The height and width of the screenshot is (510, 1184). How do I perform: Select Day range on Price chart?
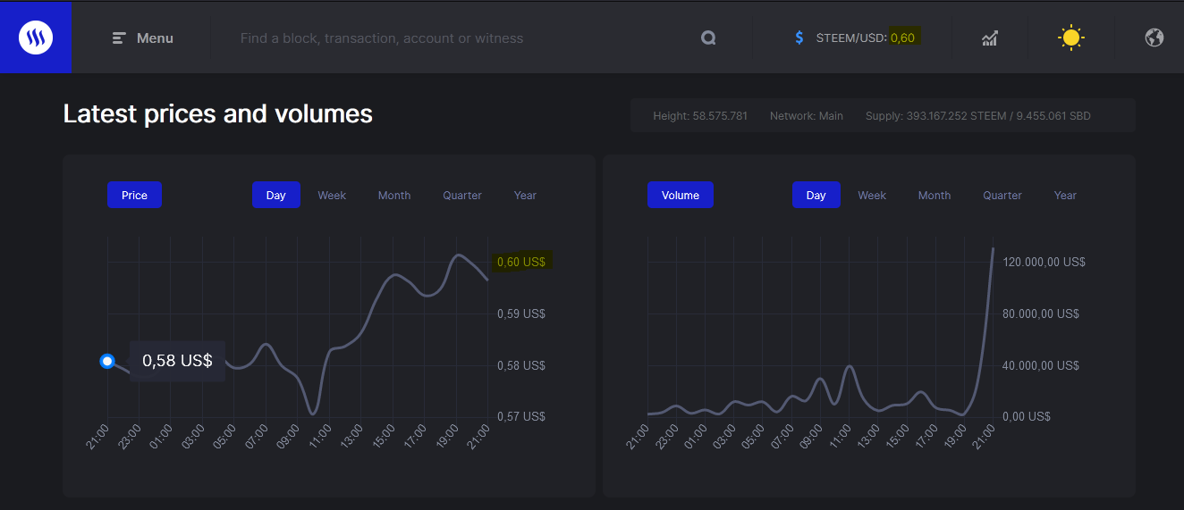tap(275, 196)
